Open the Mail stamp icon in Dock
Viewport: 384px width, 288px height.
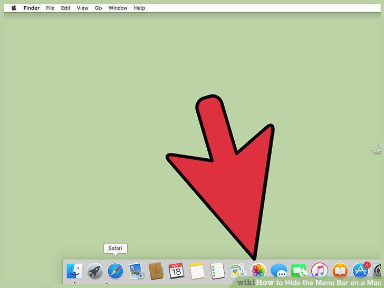click(x=136, y=271)
